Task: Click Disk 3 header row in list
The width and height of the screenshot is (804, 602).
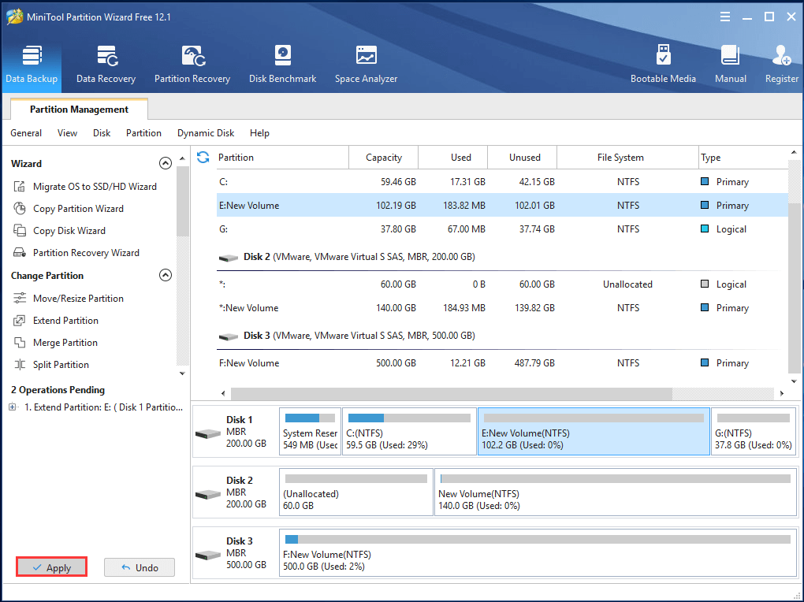Action: pyautogui.click(x=502, y=336)
